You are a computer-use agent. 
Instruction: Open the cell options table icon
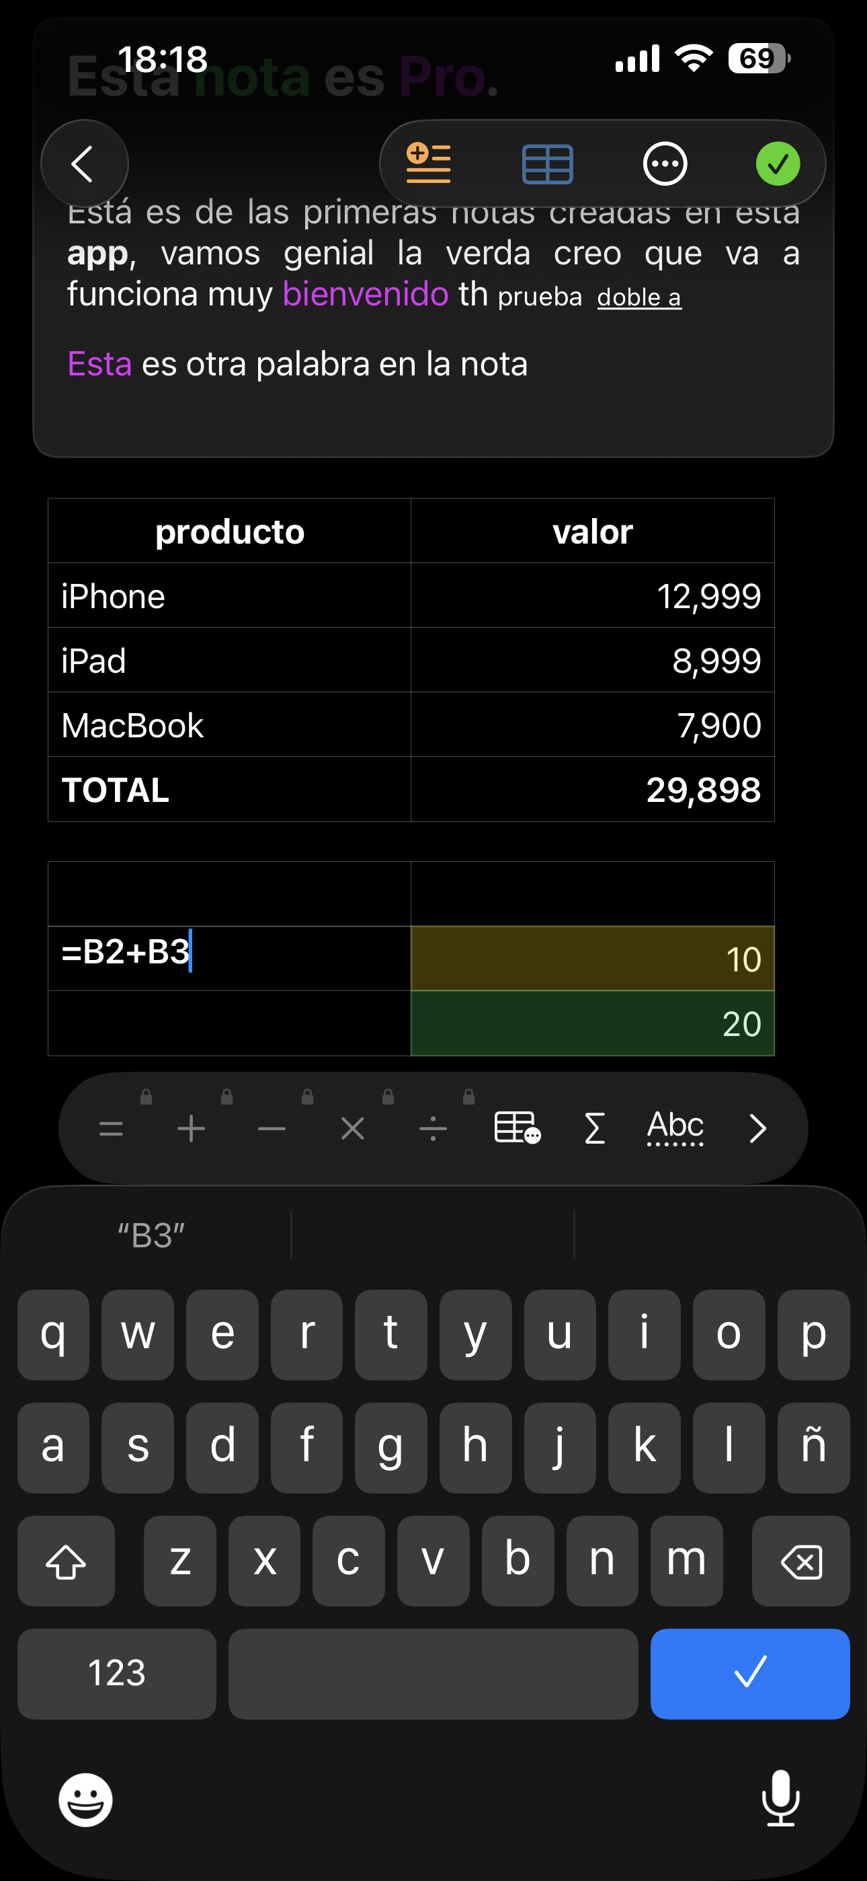click(x=517, y=1128)
